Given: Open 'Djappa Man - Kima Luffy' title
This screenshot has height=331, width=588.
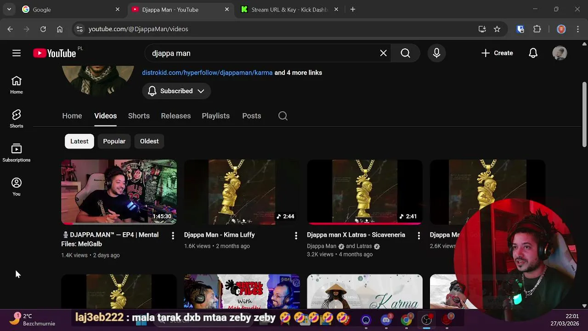Looking at the screenshot, I should 220,235.
